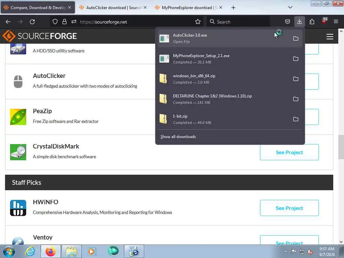The image size is (344, 258).
Task: Open the Extensions puzzle icon
Action: click(312, 21)
